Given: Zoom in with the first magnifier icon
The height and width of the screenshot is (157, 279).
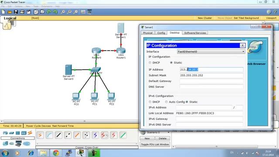Looking at the screenshot, I should pos(63,12).
